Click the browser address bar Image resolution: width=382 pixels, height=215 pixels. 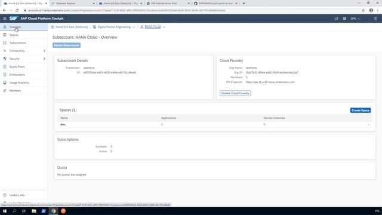click(x=192, y=11)
